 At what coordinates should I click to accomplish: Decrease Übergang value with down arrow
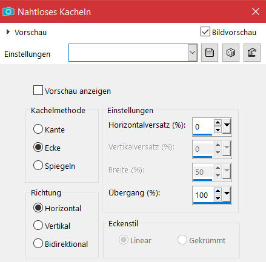pos(218,198)
